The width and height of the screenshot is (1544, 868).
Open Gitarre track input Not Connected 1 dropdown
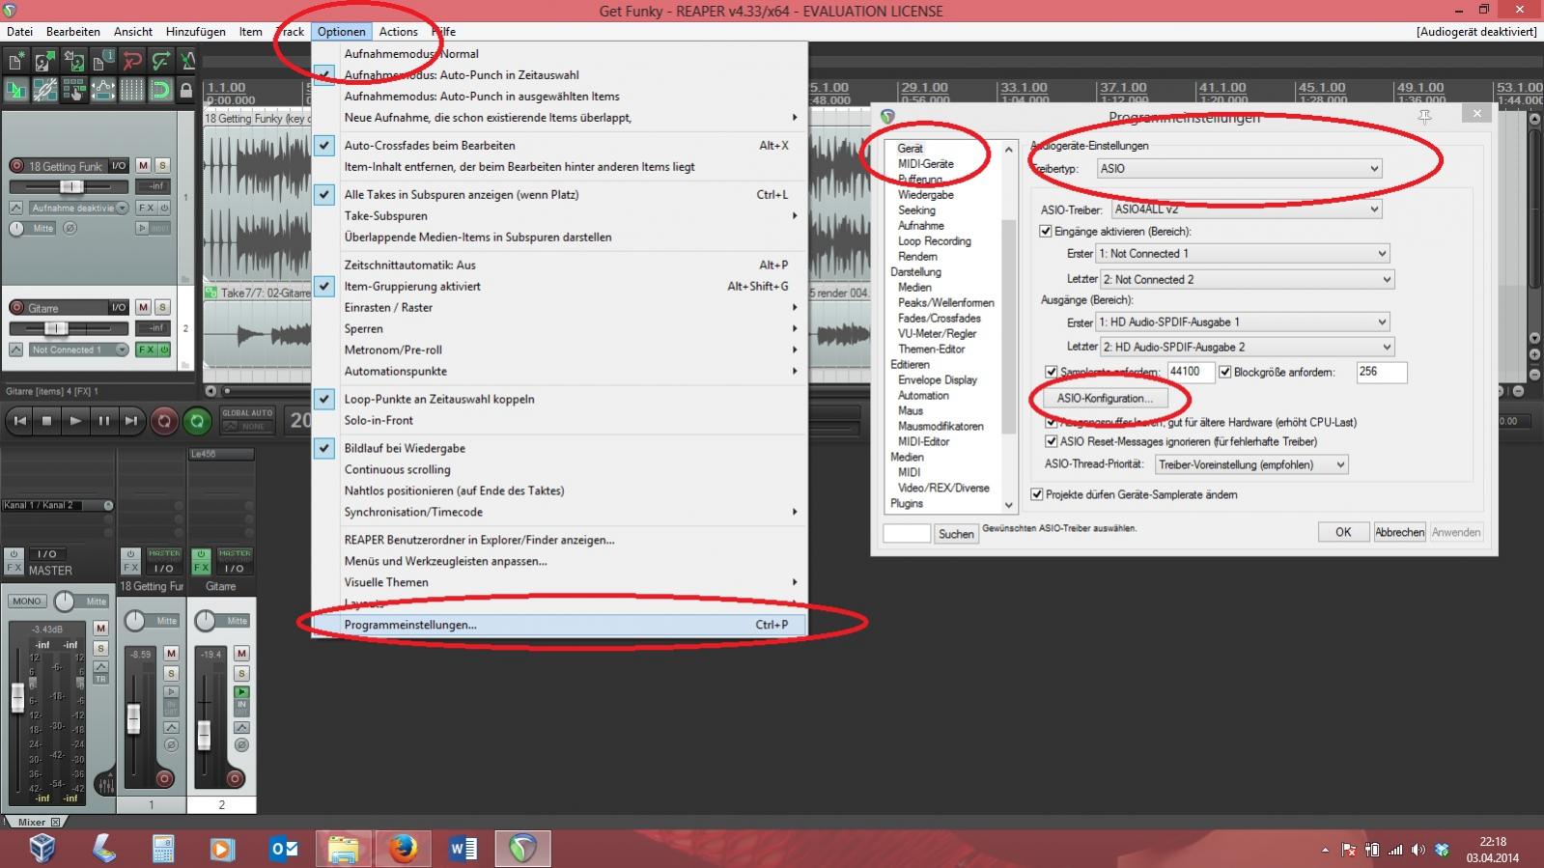[x=78, y=350]
